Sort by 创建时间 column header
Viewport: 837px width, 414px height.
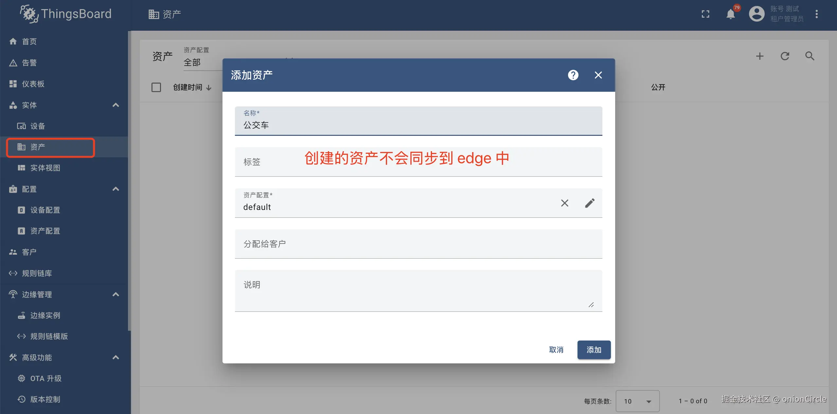[188, 87]
